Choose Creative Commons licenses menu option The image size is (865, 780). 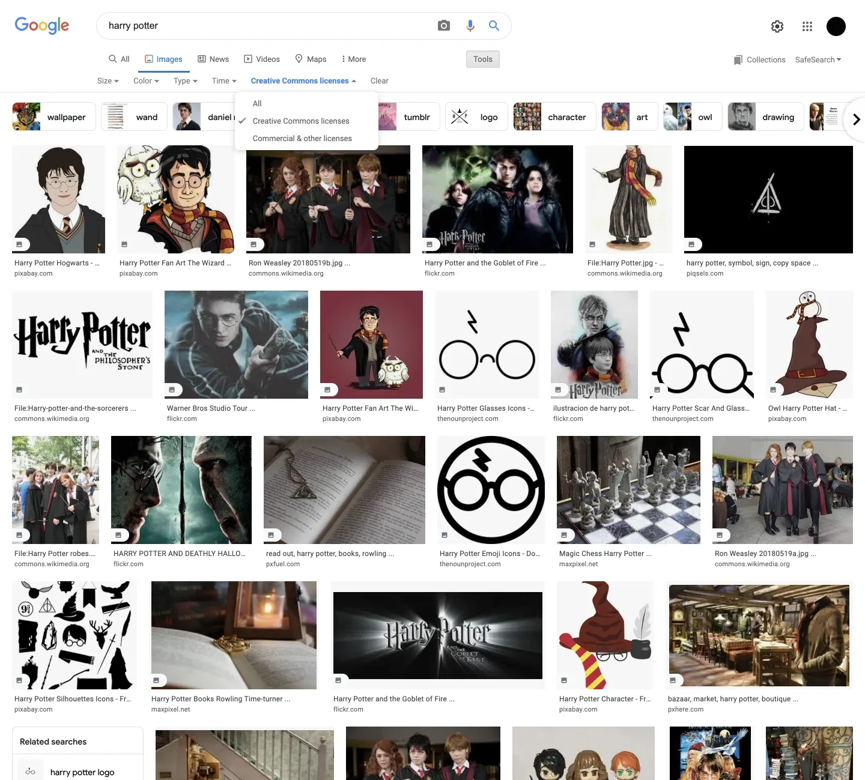click(x=306, y=121)
